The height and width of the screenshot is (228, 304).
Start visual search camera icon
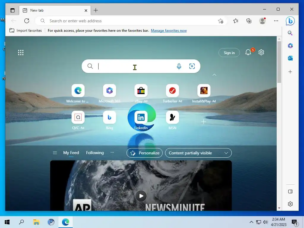click(x=192, y=66)
